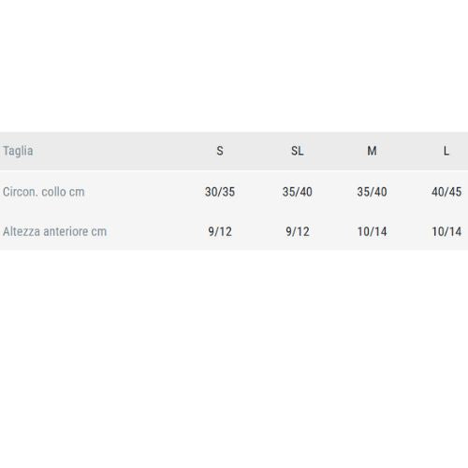
Task: Select 35/40 value under M column
Action: [372, 192]
